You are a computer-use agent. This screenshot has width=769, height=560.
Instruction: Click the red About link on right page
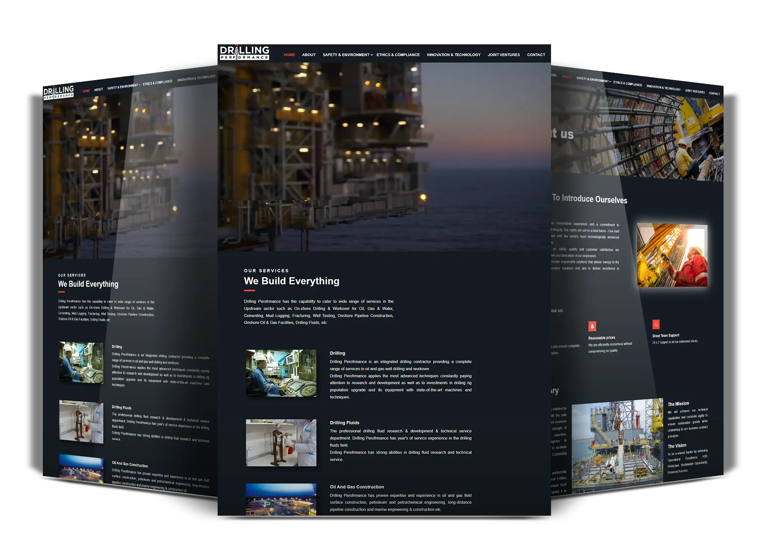tap(566, 77)
